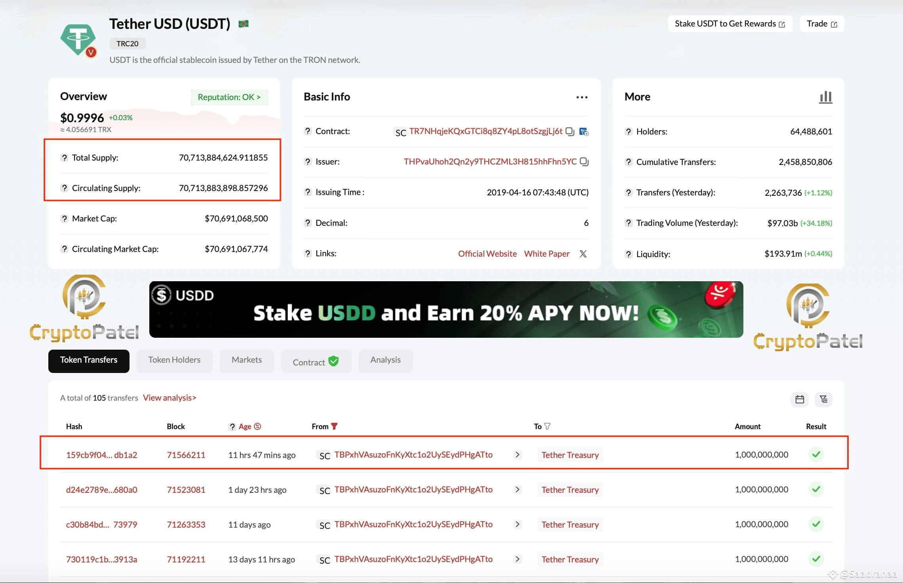903x583 pixels.
Task: Click the TRC20 token type tag
Action: tap(128, 44)
